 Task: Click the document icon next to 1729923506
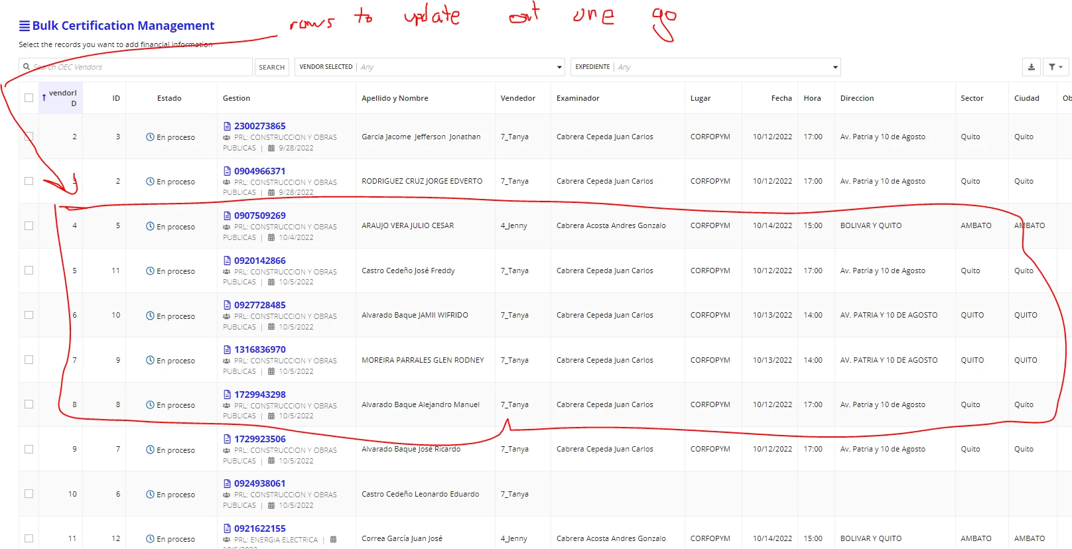[227, 439]
